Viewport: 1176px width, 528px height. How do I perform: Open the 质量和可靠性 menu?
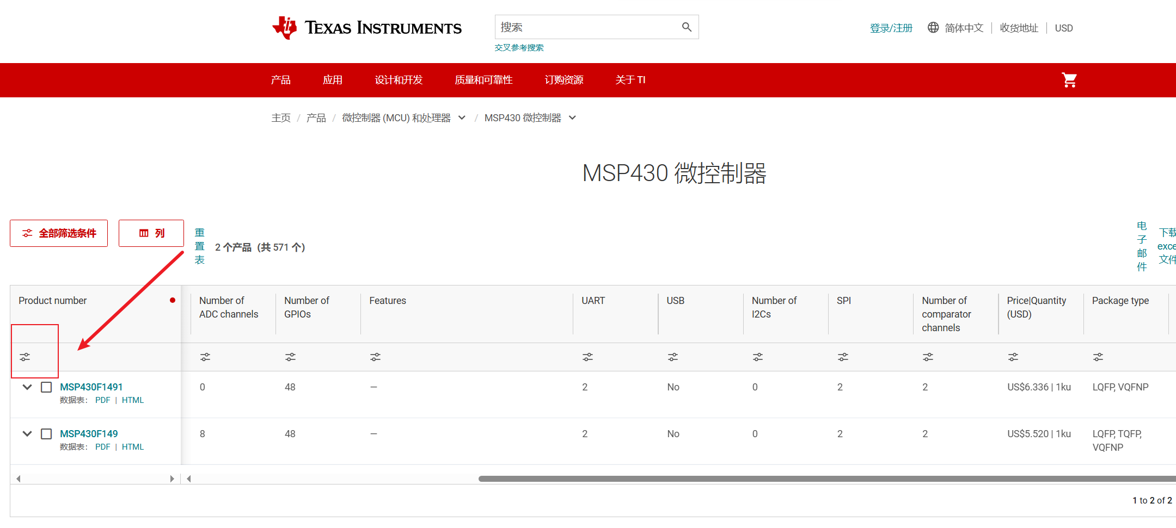pyautogui.click(x=483, y=80)
